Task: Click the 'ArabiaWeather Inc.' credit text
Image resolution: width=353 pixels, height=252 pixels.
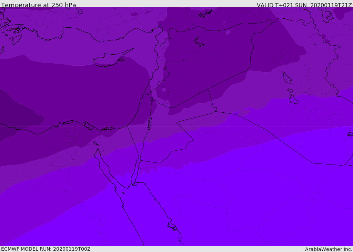Action: click(329, 249)
